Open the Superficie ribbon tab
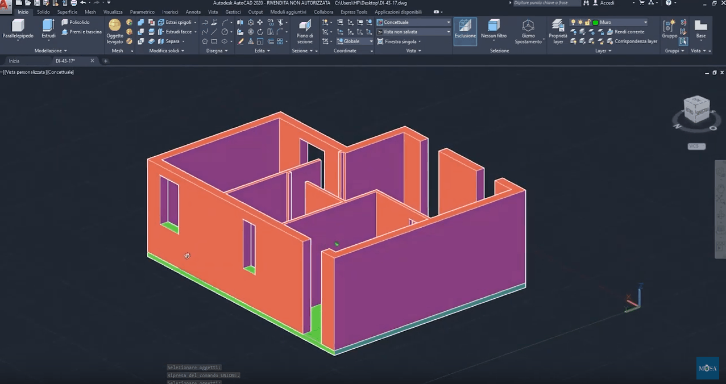 67,12
